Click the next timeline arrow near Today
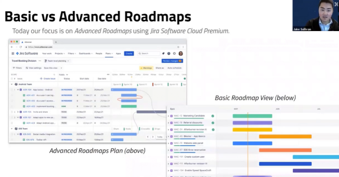This screenshot has height=177, width=339. point(153,137)
